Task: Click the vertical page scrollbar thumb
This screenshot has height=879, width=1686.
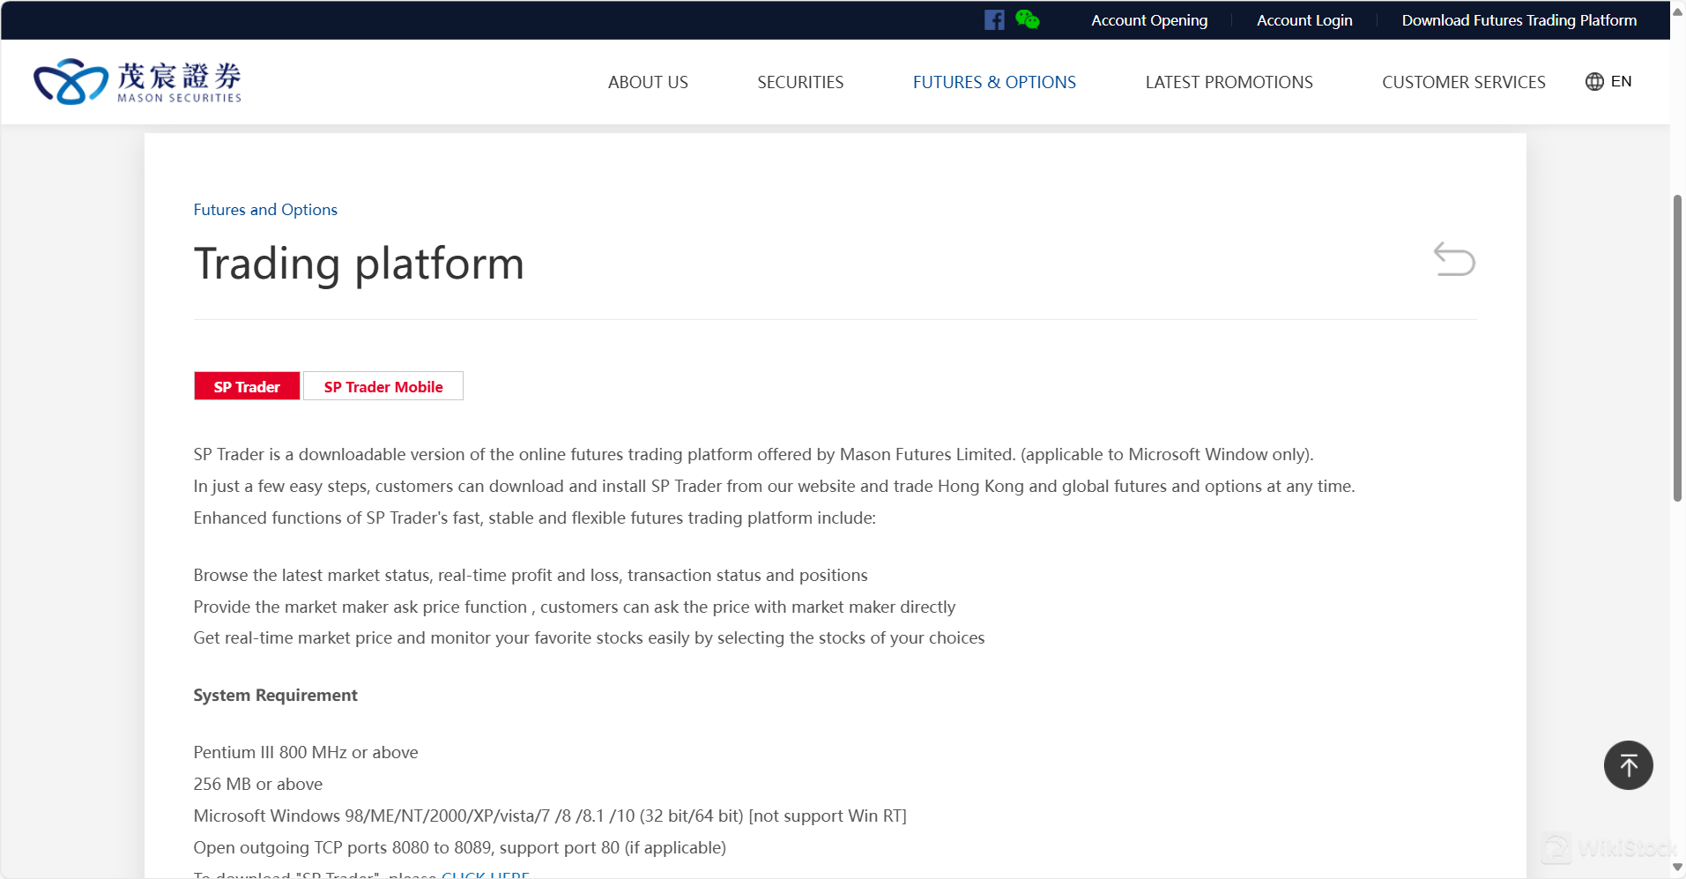Action: tap(1677, 348)
